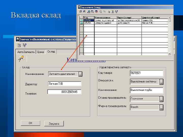Switch to the АвтоЗапчасть tab

(26, 52)
